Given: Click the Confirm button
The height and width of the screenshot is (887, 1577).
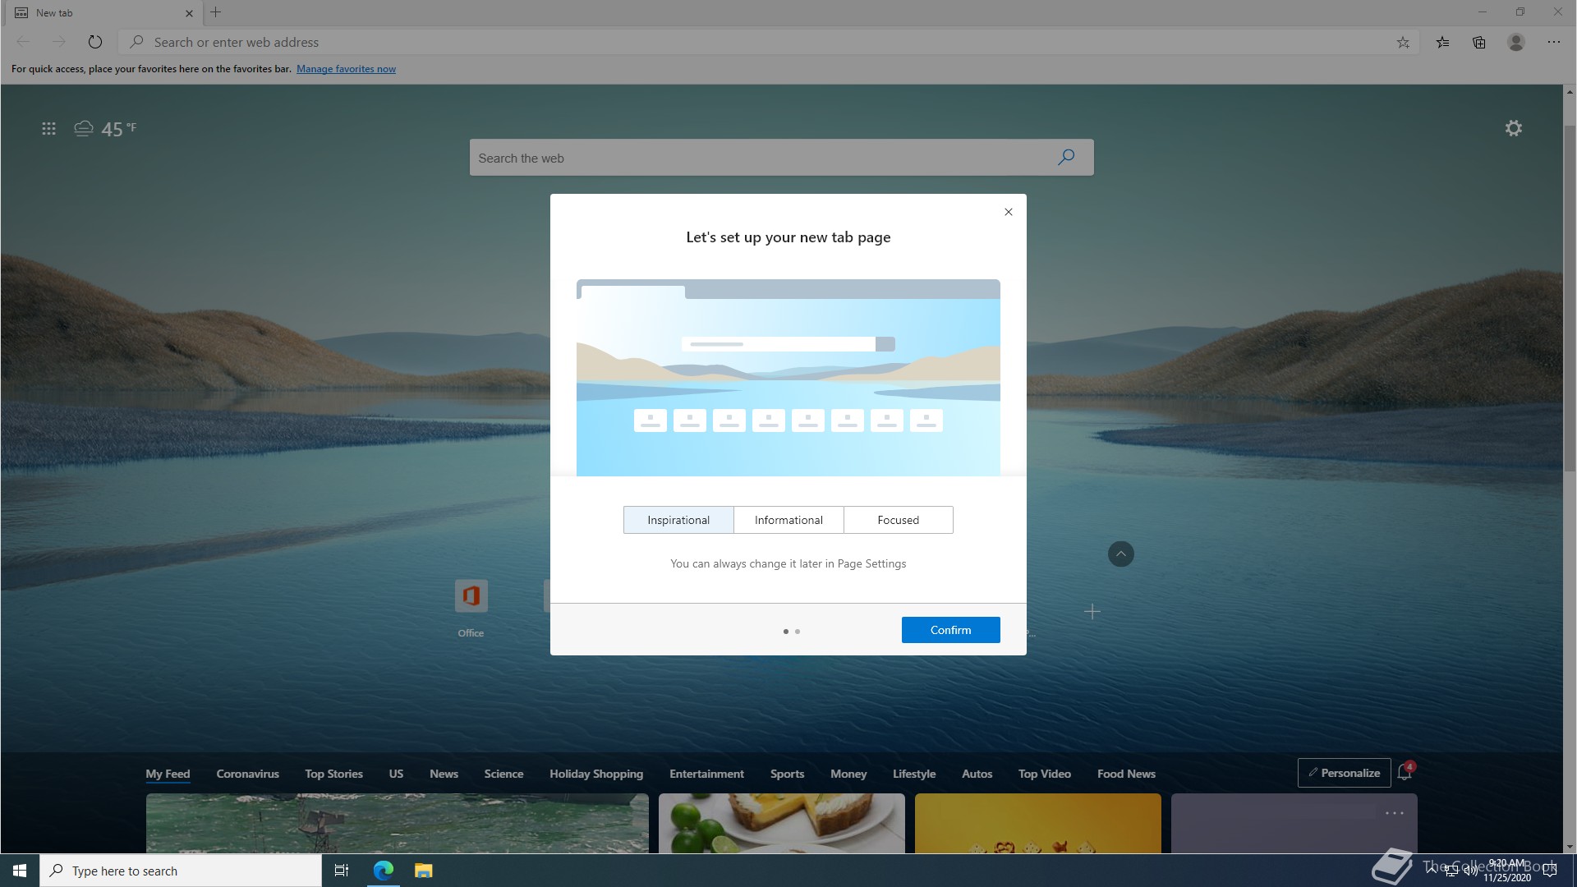Looking at the screenshot, I should coord(951,630).
